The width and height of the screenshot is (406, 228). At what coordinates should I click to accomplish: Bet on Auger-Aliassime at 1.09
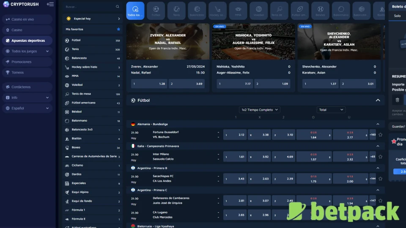272,84
